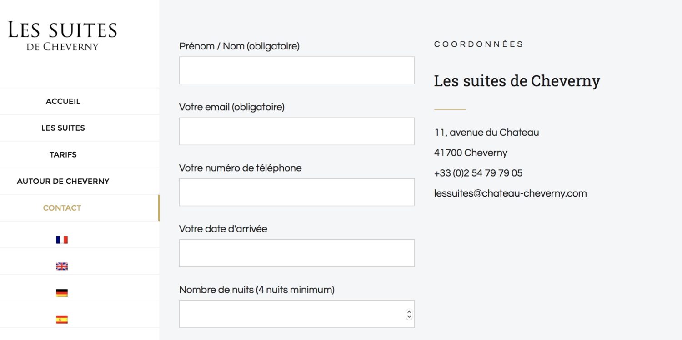Screen dimensions: 682x340
Task: Focus the Votre date d'arrivée field
Action: tap(297, 253)
